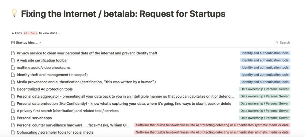The width and height of the screenshot is (305, 137).
Task: Open Personal counter surveillance hardware doc
Action: (x=73, y=125)
